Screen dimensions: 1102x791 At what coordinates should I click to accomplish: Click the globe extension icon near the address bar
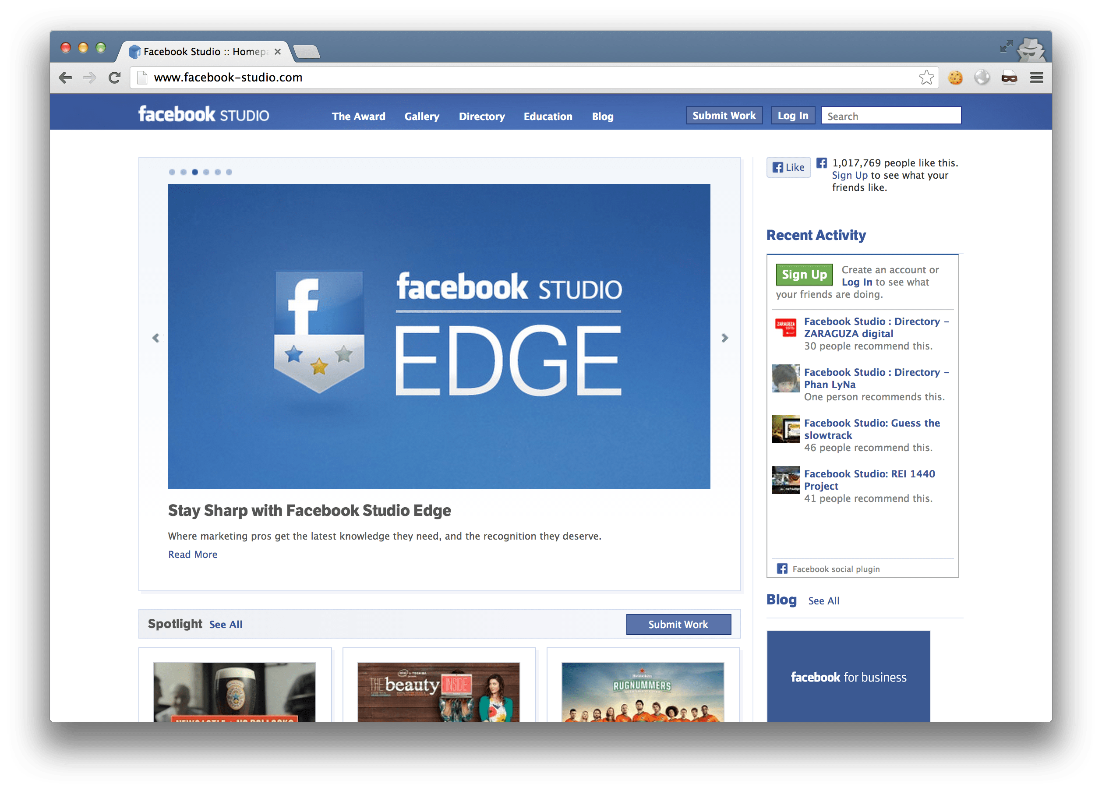tap(982, 78)
